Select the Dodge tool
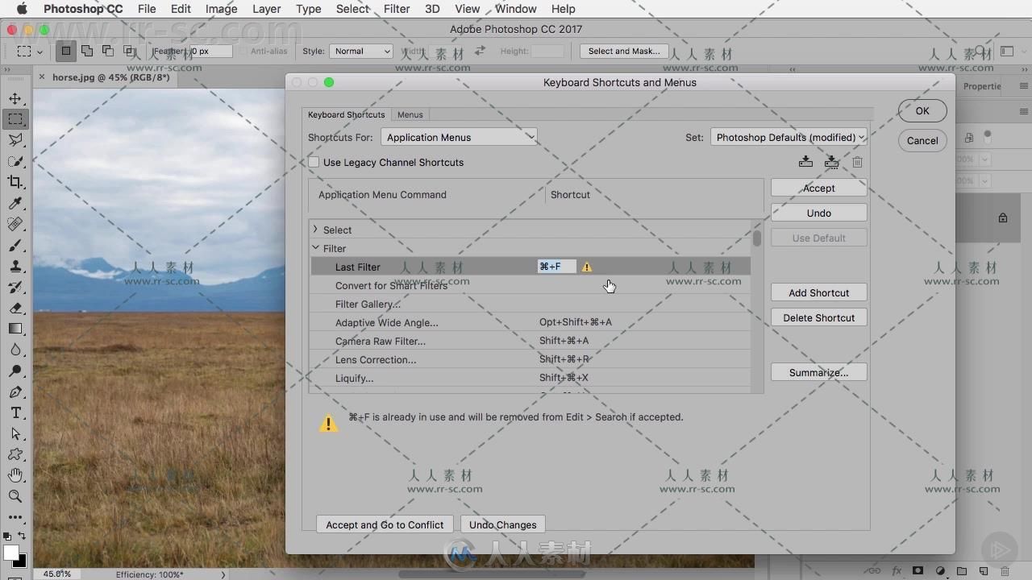 (x=15, y=371)
